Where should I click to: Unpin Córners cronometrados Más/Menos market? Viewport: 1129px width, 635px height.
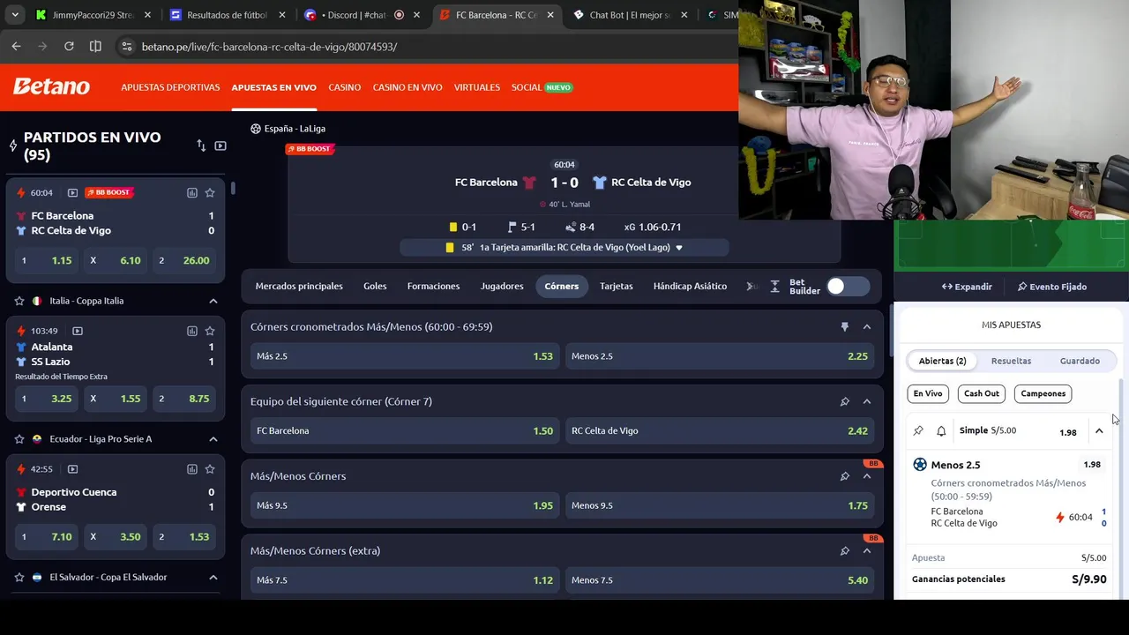click(844, 327)
